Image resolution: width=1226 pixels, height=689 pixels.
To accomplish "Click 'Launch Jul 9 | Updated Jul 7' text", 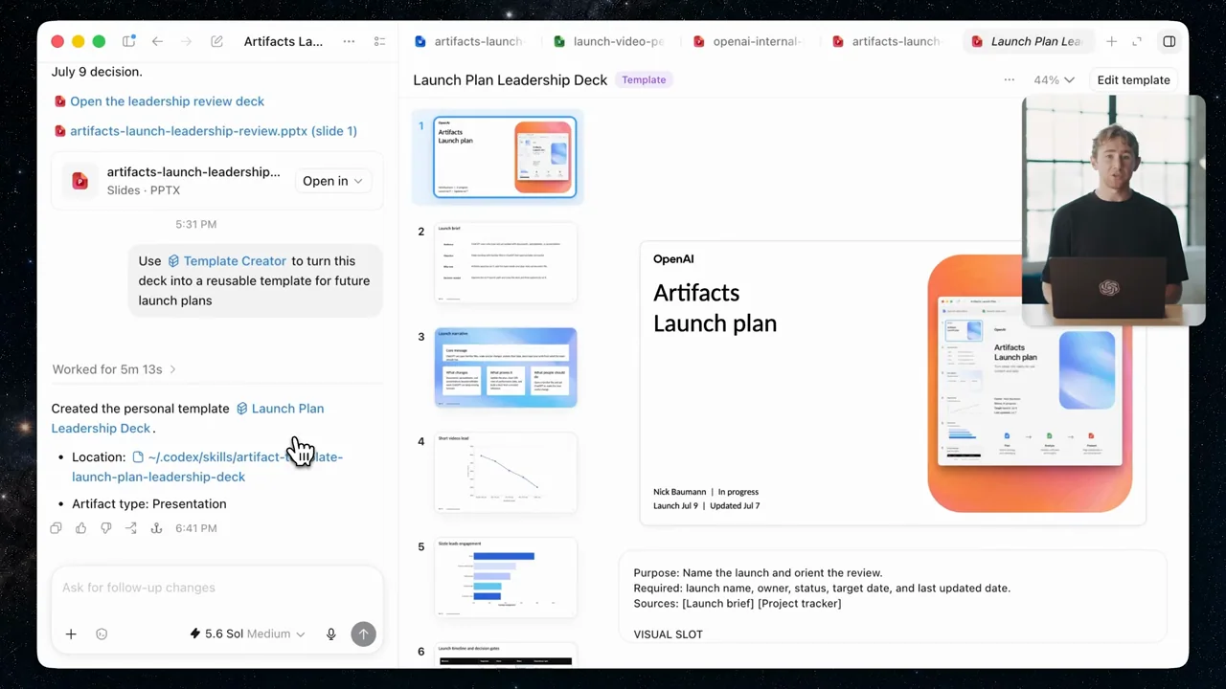I will pyautogui.click(x=707, y=505).
